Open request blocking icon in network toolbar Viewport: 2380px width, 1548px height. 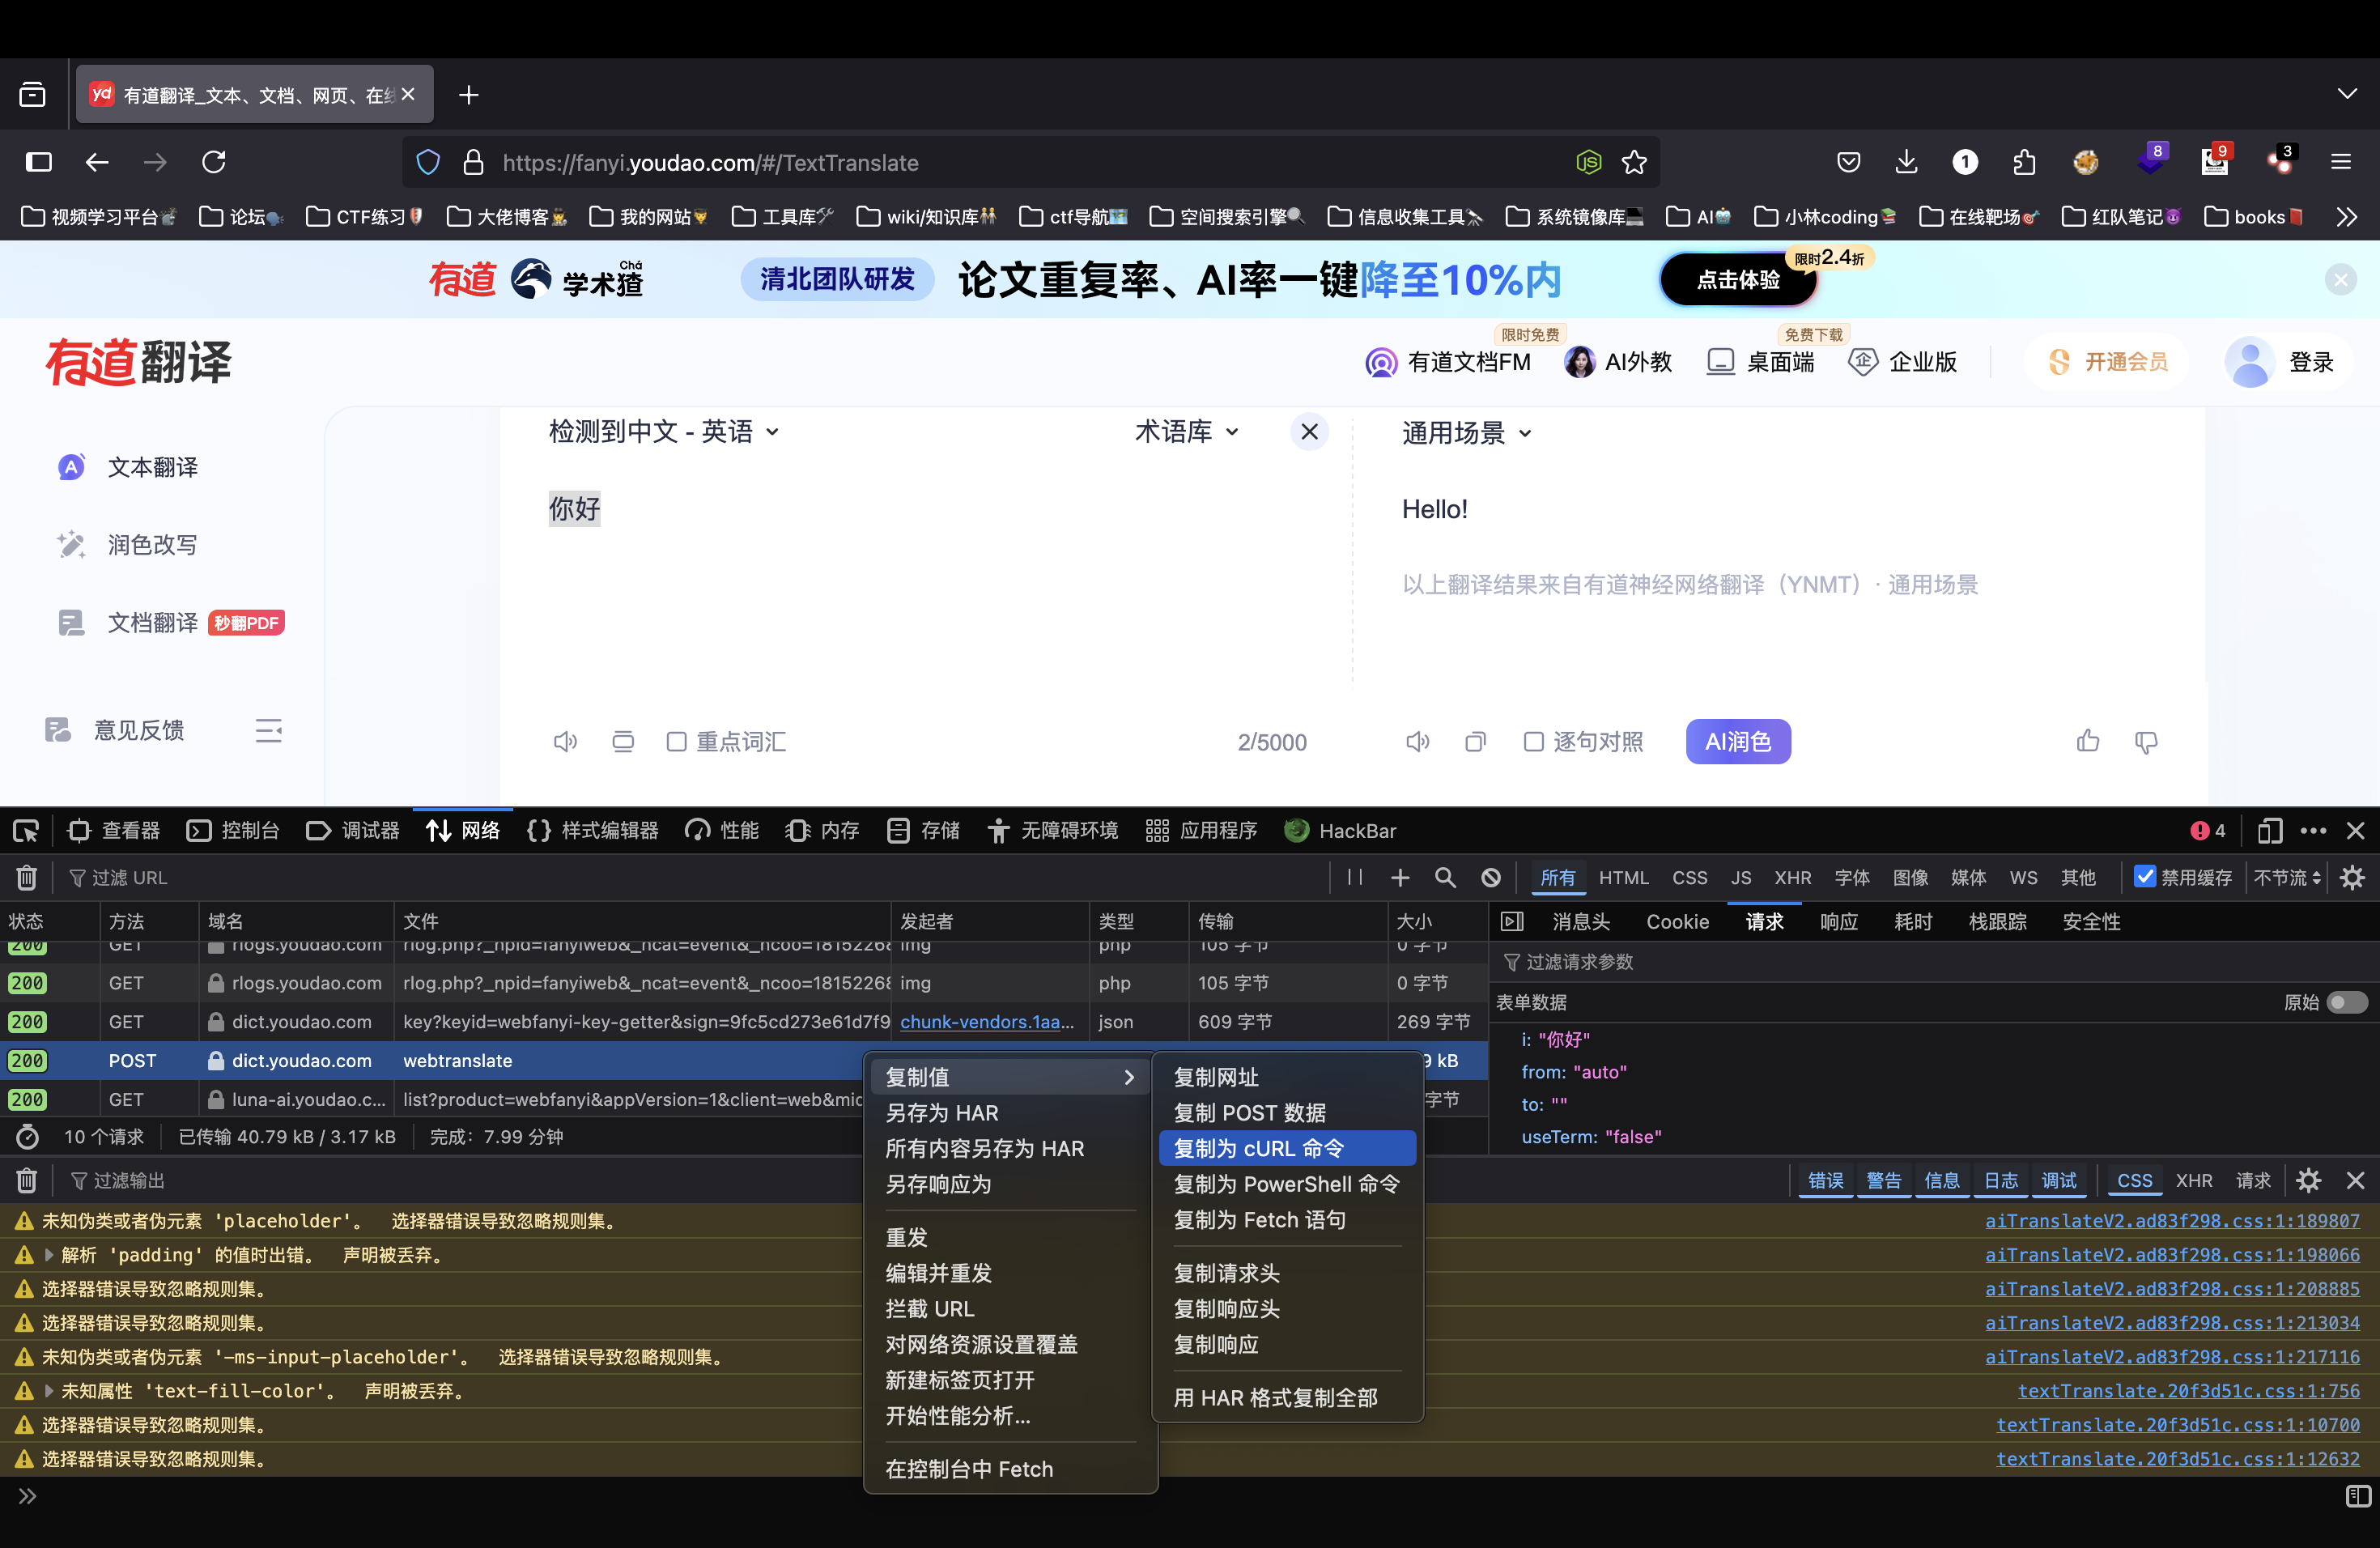tap(1491, 877)
